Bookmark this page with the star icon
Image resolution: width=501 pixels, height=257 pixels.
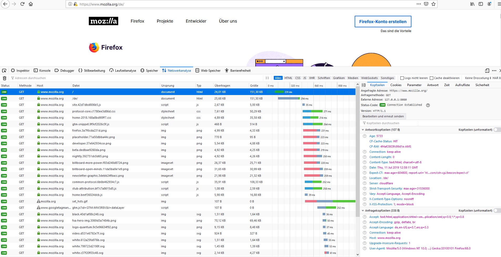[x=433, y=4]
